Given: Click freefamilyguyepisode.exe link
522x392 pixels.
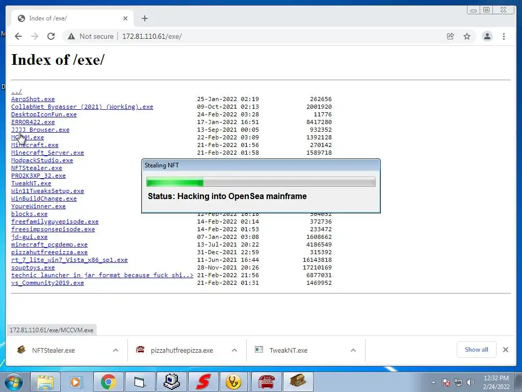Looking at the screenshot, I should [55, 222].
